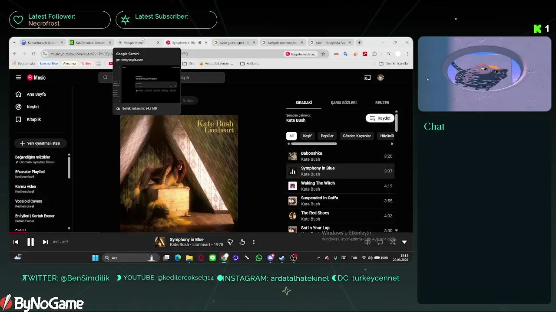
Task: Click the Kaydet button
Action: (x=380, y=118)
